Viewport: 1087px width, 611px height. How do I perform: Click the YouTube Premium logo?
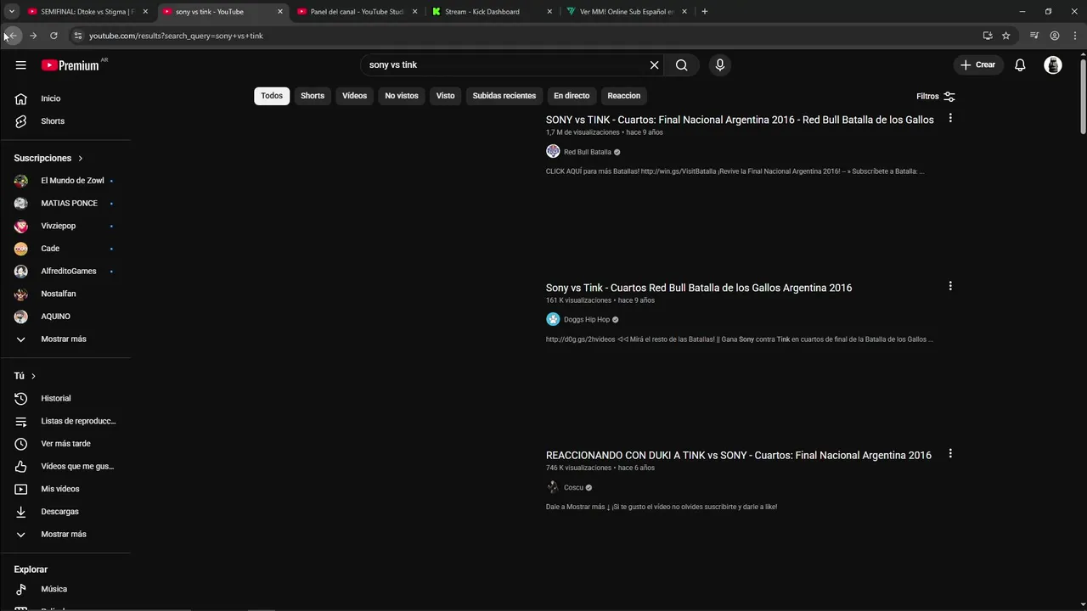(x=70, y=65)
